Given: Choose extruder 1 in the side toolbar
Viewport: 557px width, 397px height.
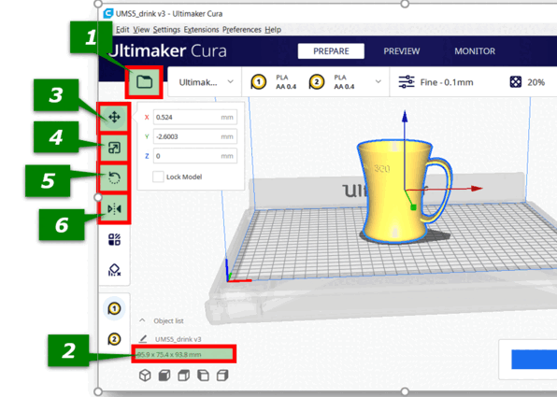Looking at the screenshot, I should pyautogui.click(x=114, y=308).
